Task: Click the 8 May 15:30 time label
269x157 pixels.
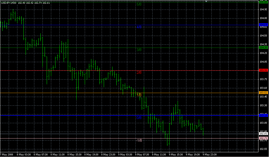Action: click(x=74, y=155)
